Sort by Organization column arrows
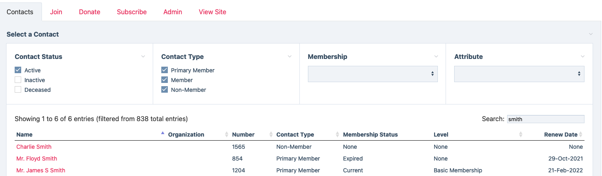 tap(227, 135)
